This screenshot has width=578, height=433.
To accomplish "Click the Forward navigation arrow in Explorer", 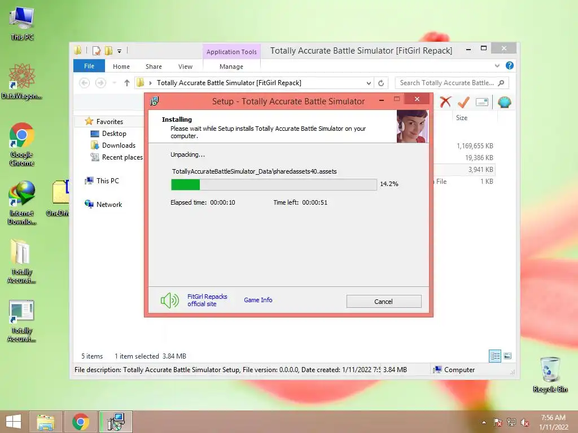I will click(x=100, y=83).
